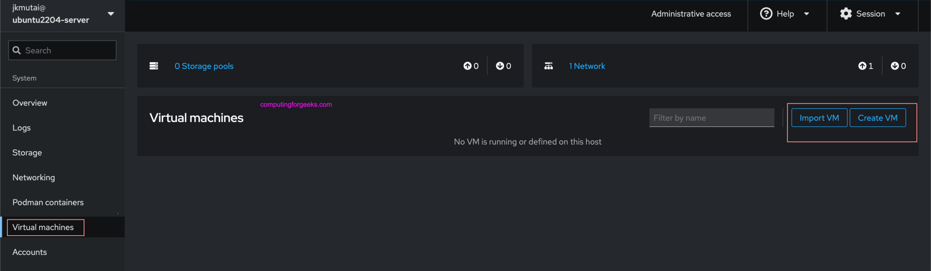Click the inactive networks down-arrow icon
Viewport: 931px width, 271px height.
pyautogui.click(x=894, y=66)
